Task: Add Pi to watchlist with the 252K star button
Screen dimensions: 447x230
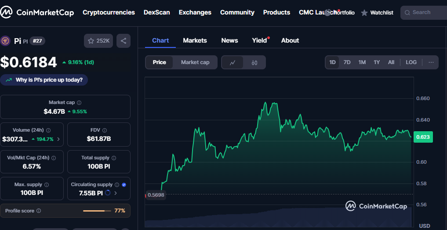Action: [98, 41]
